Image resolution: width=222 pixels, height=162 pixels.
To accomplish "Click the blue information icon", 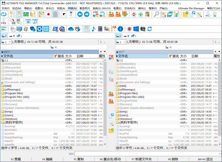I will point(121,29).
